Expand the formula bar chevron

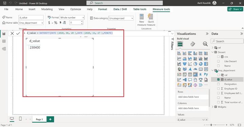[172, 34]
